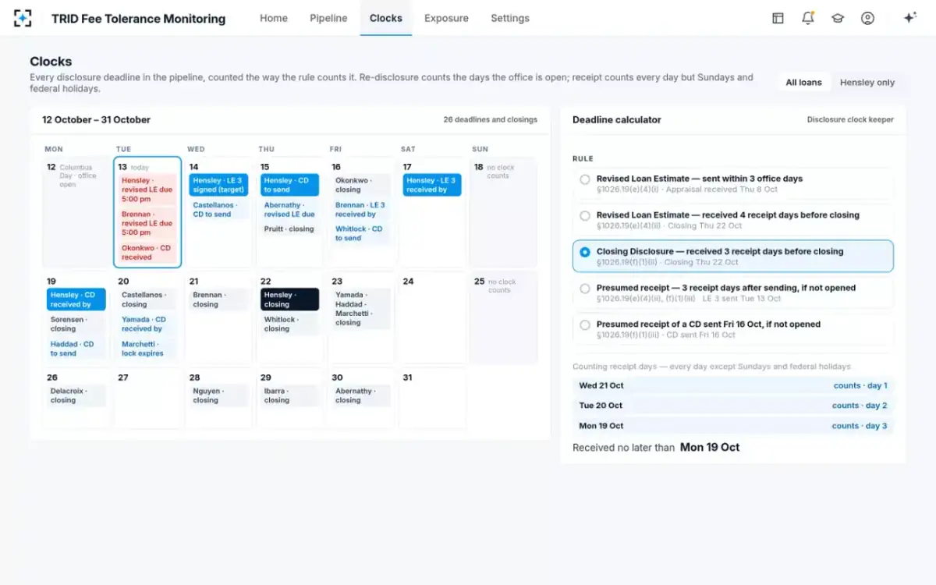Open Delacroix closing event

pos(76,395)
